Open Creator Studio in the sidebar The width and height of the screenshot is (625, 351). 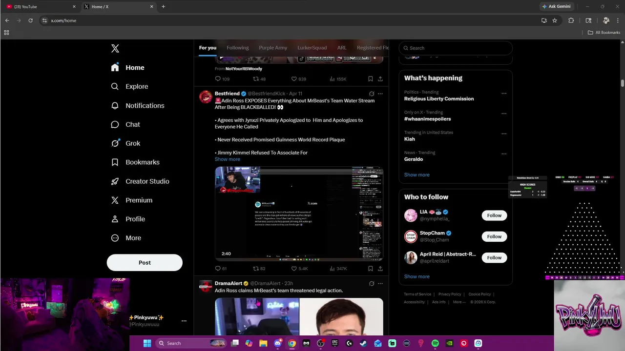140,181
